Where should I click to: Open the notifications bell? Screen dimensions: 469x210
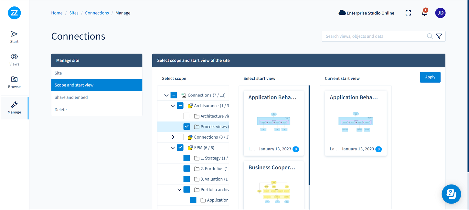pos(424,13)
